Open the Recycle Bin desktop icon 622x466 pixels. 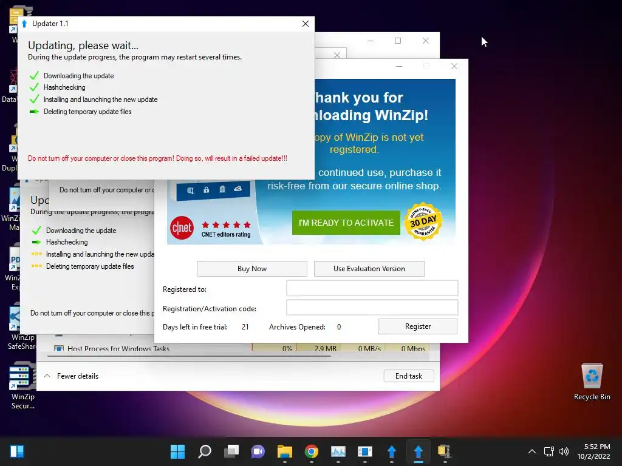pos(592,382)
